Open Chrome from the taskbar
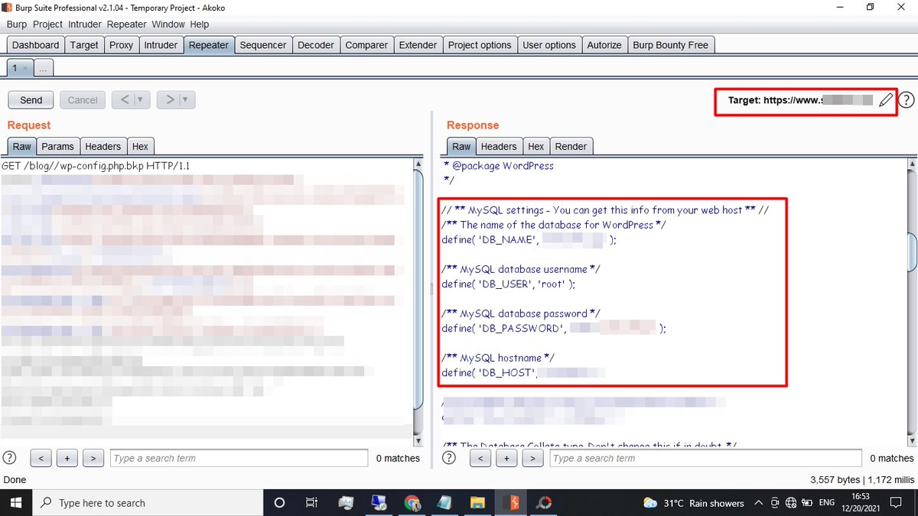The image size is (918, 516). tap(412, 502)
